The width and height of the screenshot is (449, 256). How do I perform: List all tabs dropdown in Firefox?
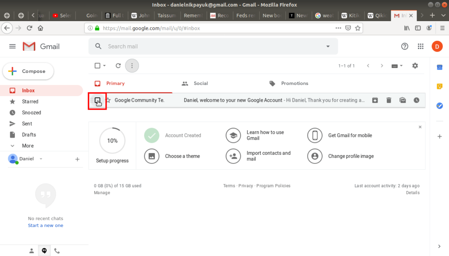443,15
